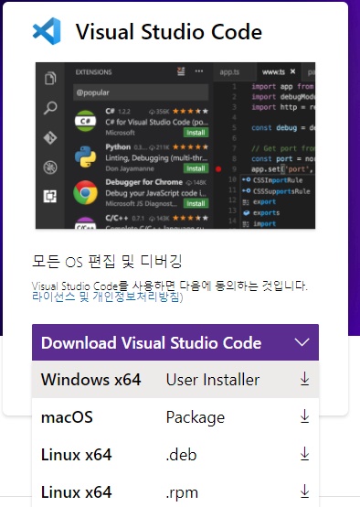Click the VS Code editor preview screenshot
360x507 pixels.
tap(175, 146)
